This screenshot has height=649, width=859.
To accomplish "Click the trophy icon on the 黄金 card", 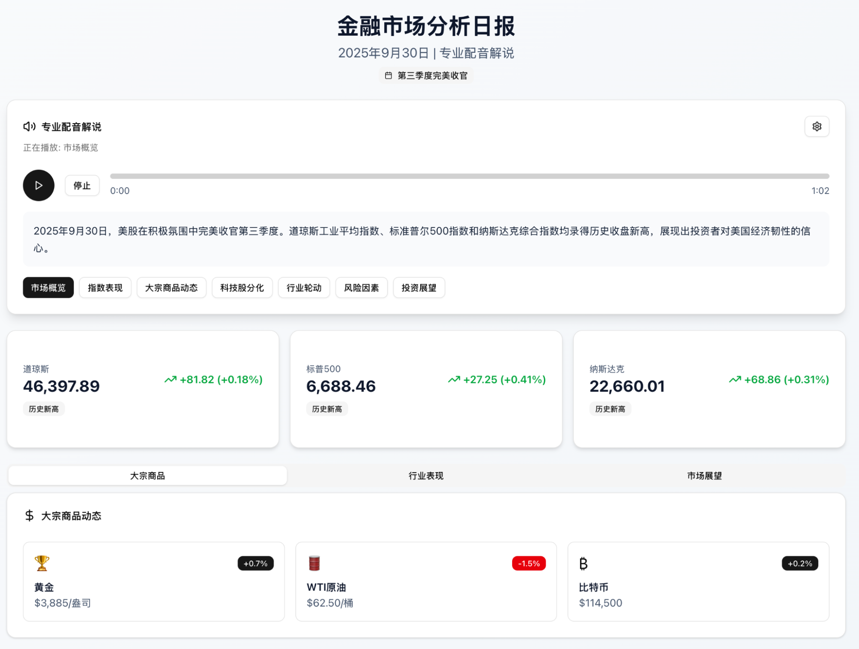I will coord(42,563).
